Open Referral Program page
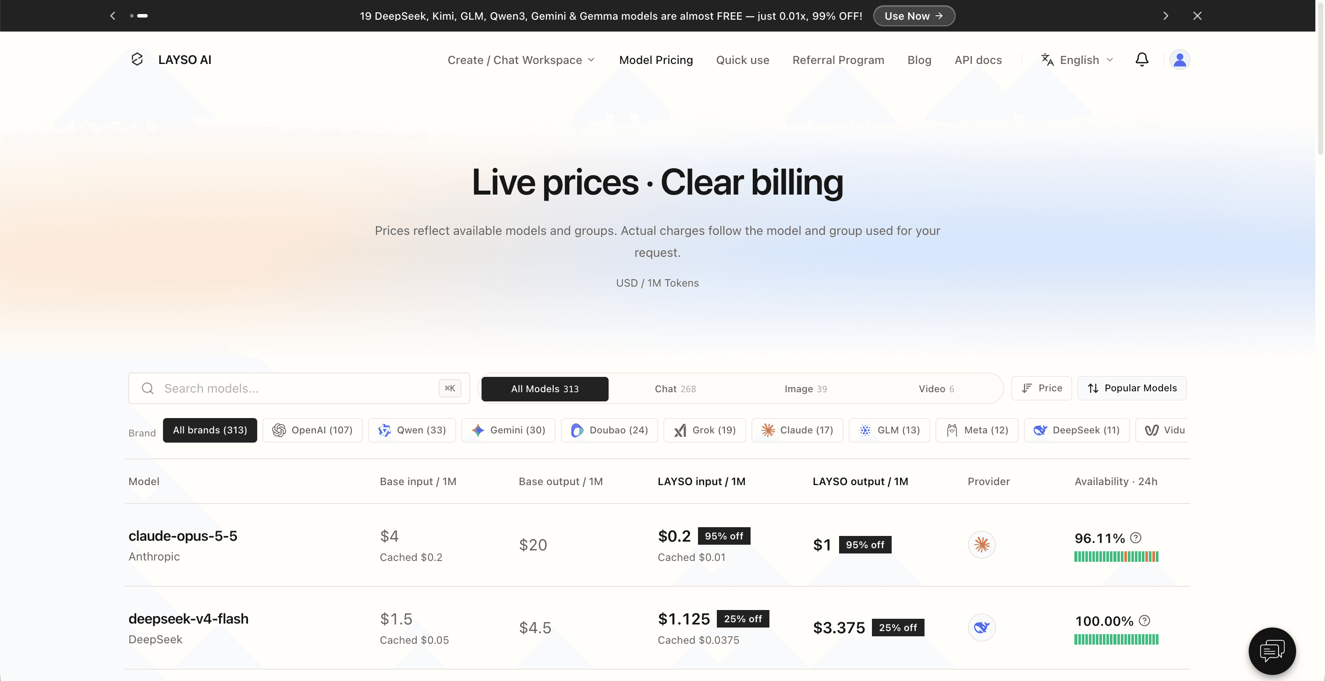 838,60
